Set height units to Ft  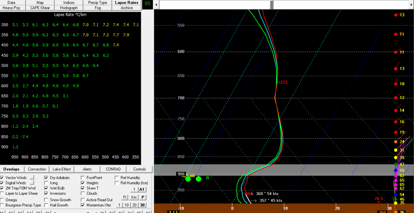click(x=125, y=197)
